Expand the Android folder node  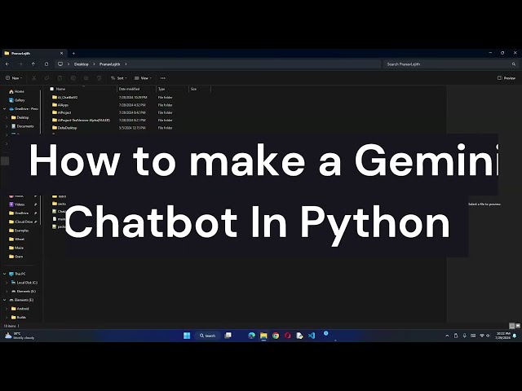click(x=7, y=309)
